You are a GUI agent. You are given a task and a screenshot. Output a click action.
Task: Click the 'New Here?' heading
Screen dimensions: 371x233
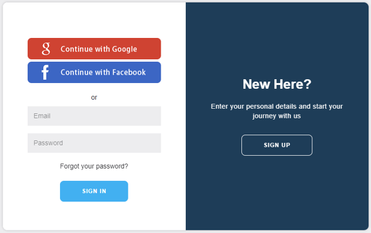coord(277,84)
